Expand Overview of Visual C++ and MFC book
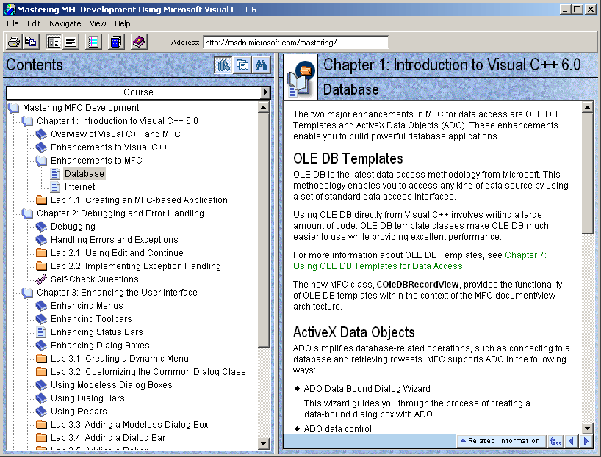Image resolution: width=601 pixels, height=457 pixels. (41, 134)
